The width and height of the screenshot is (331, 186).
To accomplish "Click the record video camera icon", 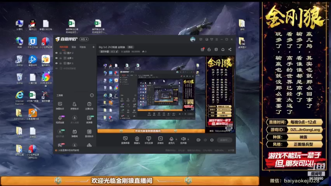I will [199, 140].
